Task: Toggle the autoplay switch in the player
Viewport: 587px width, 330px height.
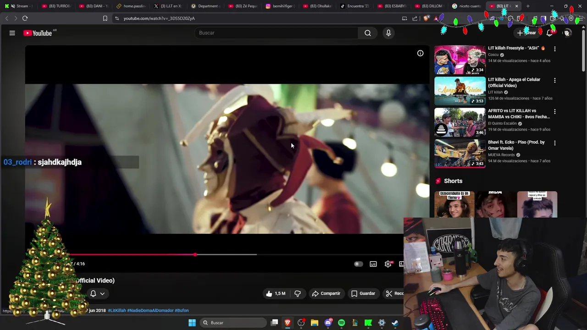Action: pos(358,264)
